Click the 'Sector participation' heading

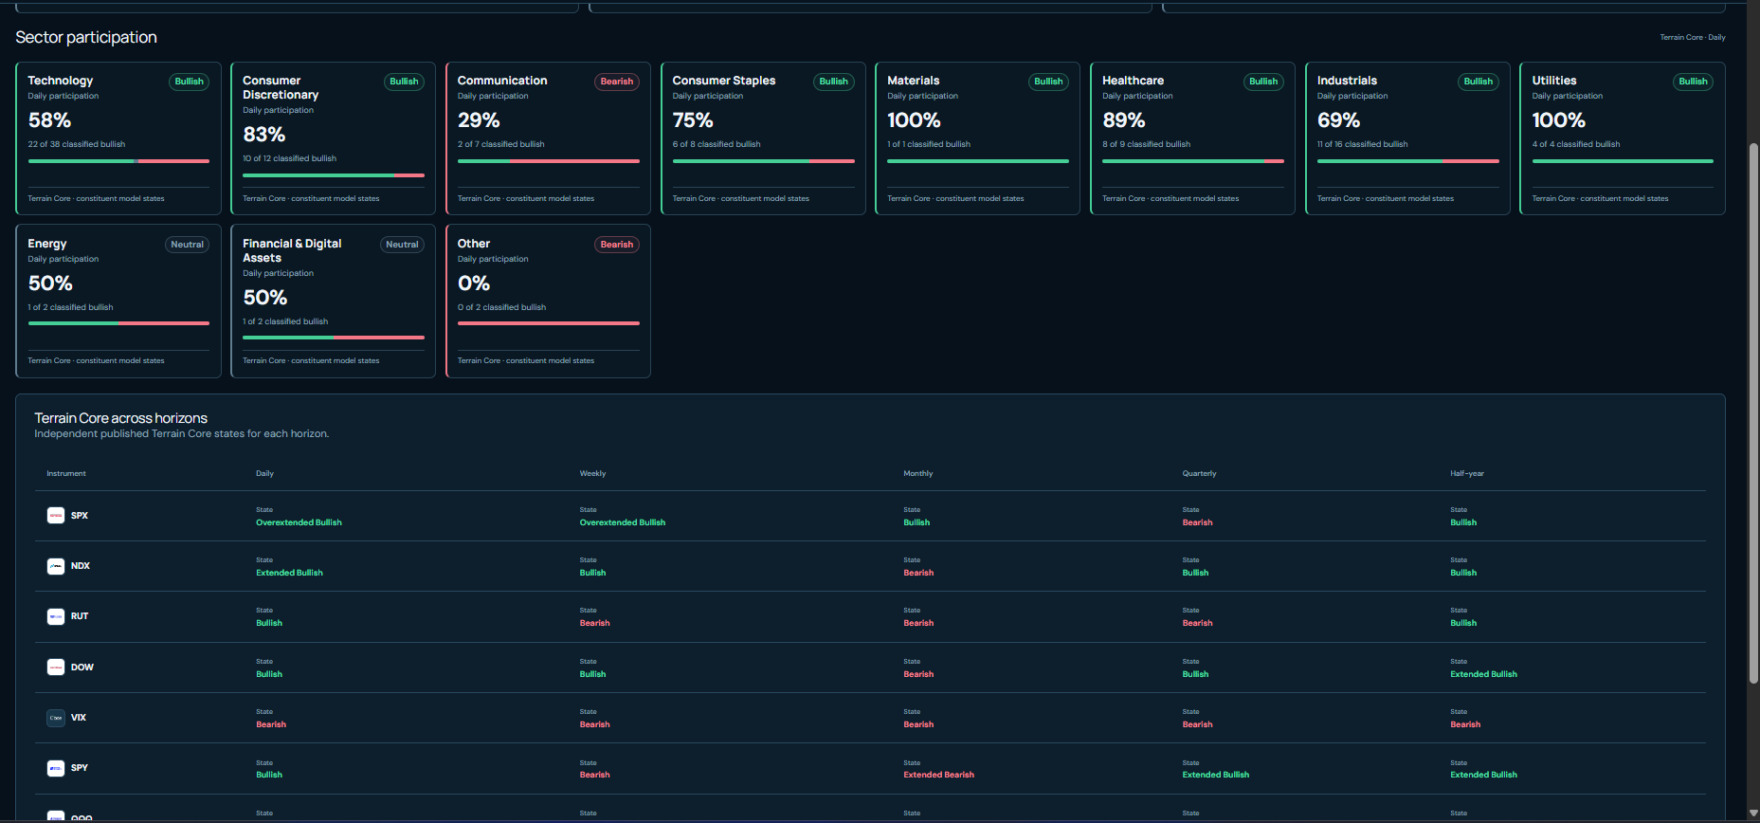click(86, 37)
